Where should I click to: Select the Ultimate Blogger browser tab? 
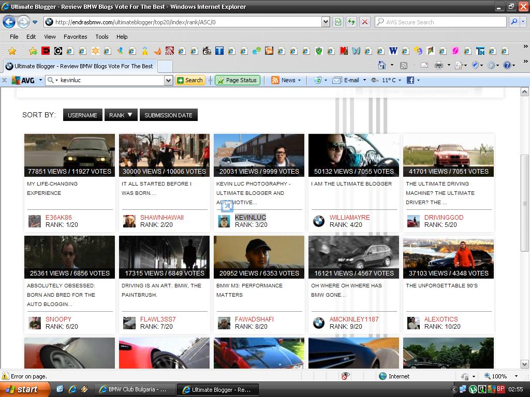80,66
